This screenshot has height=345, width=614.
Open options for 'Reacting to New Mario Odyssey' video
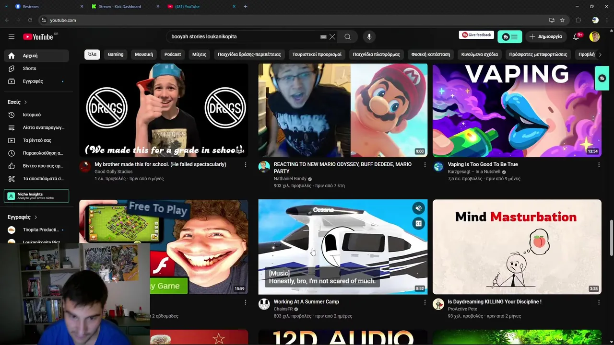tap(425, 164)
